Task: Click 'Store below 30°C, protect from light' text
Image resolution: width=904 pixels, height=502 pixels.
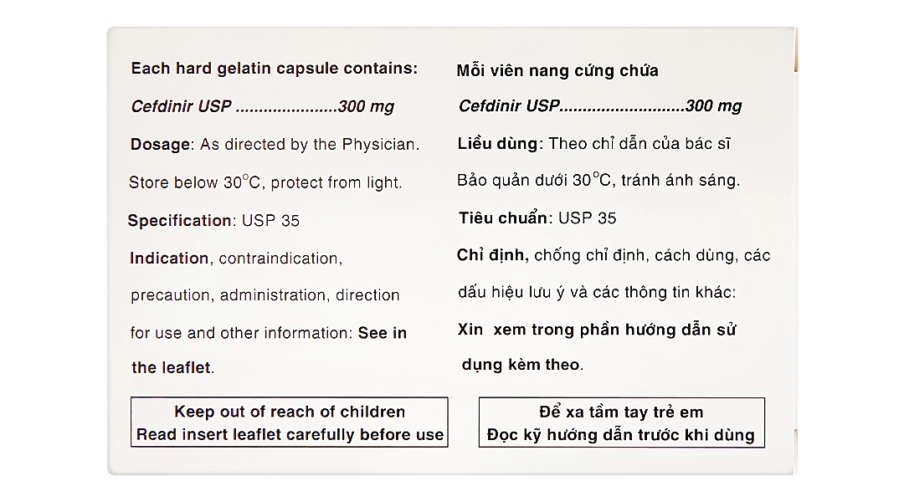Action: pyautogui.click(x=265, y=182)
